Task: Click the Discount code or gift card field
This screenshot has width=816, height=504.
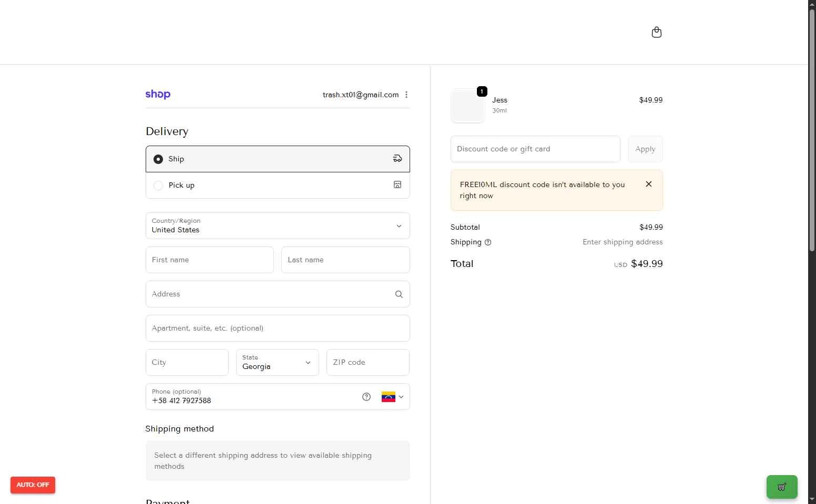Action: click(535, 149)
